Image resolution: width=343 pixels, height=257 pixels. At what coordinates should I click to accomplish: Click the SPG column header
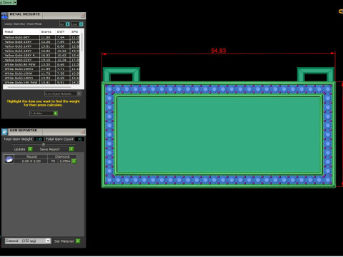point(75,31)
